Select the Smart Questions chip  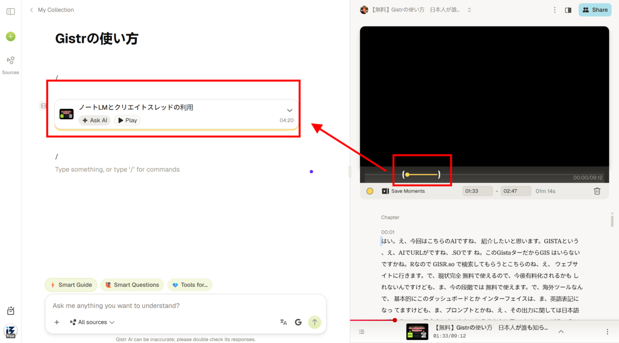[x=132, y=285]
